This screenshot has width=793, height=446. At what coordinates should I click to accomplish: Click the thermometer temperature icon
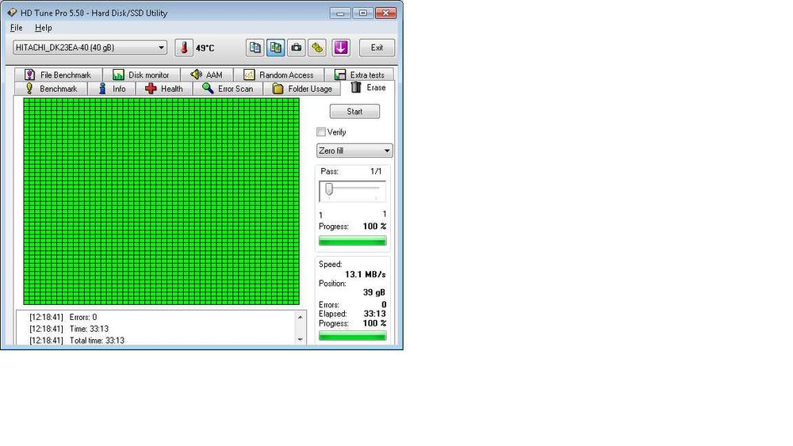(184, 48)
